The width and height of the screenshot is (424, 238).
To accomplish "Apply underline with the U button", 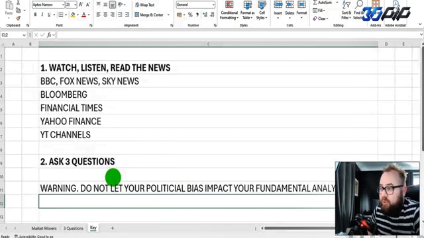I will coord(49,15).
